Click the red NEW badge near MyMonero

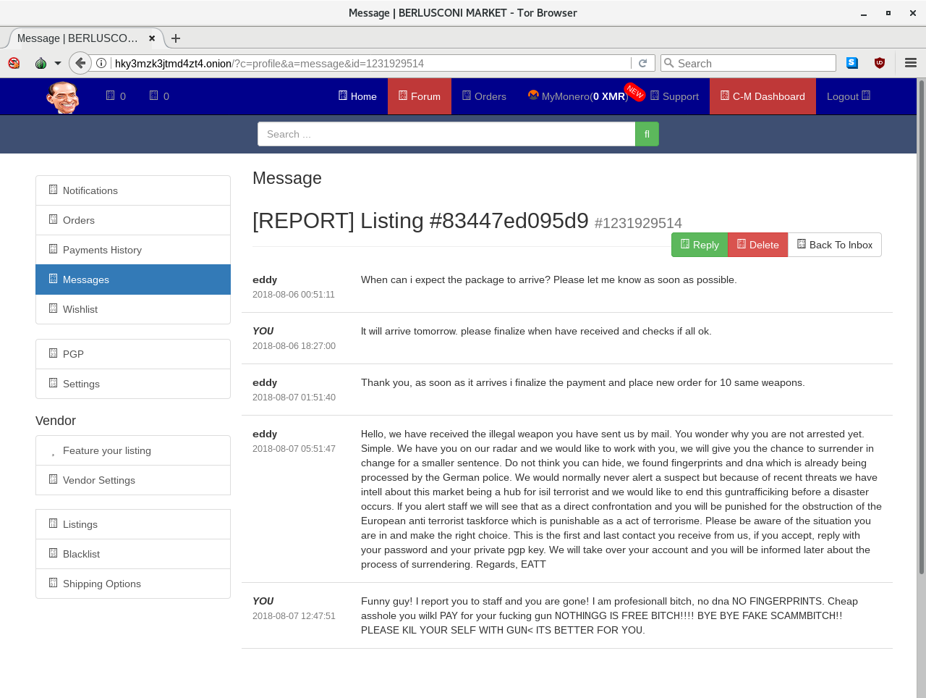point(634,91)
